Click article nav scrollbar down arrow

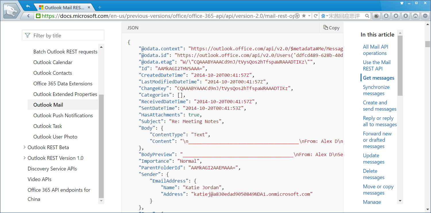(x=400, y=201)
